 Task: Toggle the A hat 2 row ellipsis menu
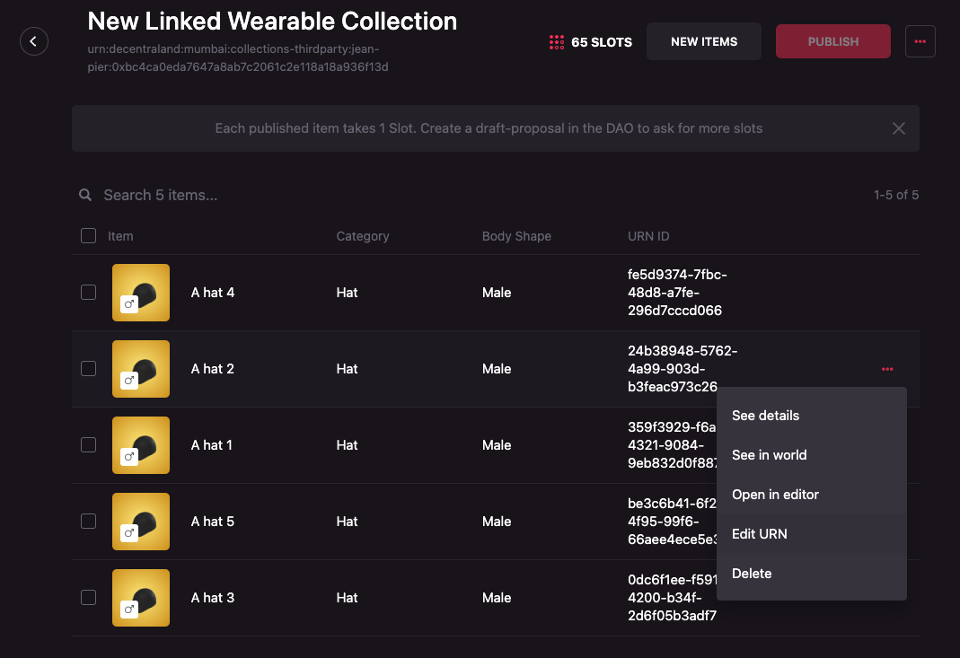click(x=887, y=369)
